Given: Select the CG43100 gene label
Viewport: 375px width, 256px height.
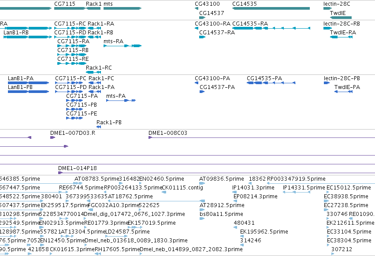Looking at the screenshot, I should (207, 4).
